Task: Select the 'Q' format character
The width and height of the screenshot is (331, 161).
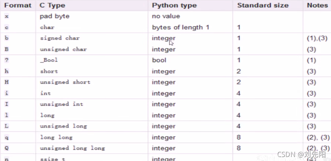Action: (x=7, y=148)
